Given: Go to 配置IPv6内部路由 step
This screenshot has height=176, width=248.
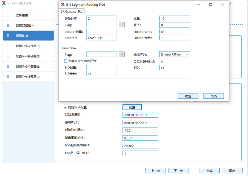Looking at the screenshot, I should pos(28,66).
